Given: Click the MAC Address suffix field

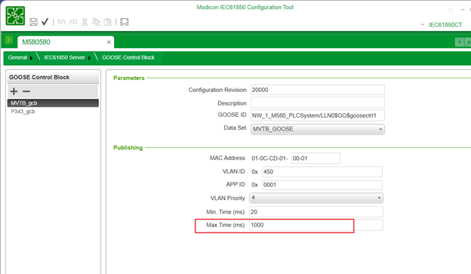Looking at the screenshot, I should (x=316, y=159).
